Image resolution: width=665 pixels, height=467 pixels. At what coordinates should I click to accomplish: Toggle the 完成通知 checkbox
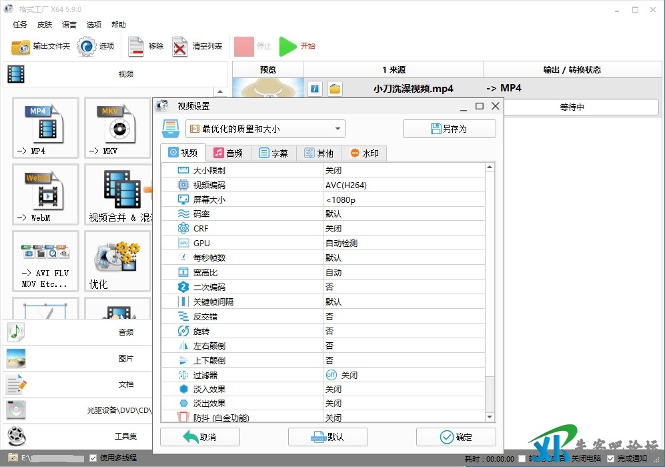pos(611,458)
